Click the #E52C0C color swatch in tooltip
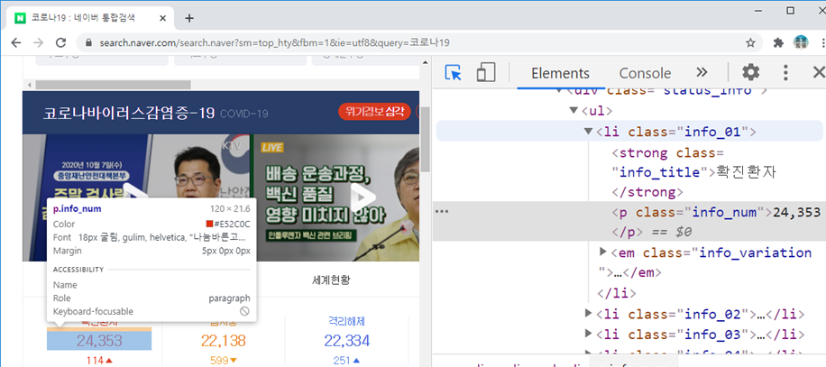826x367 pixels. pyautogui.click(x=210, y=224)
